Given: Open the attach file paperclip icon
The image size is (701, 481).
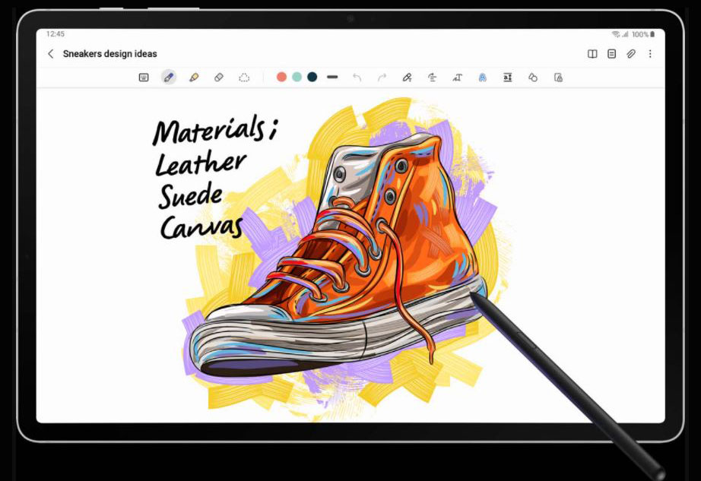Looking at the screenshot, I should click(x=630, y=54).
